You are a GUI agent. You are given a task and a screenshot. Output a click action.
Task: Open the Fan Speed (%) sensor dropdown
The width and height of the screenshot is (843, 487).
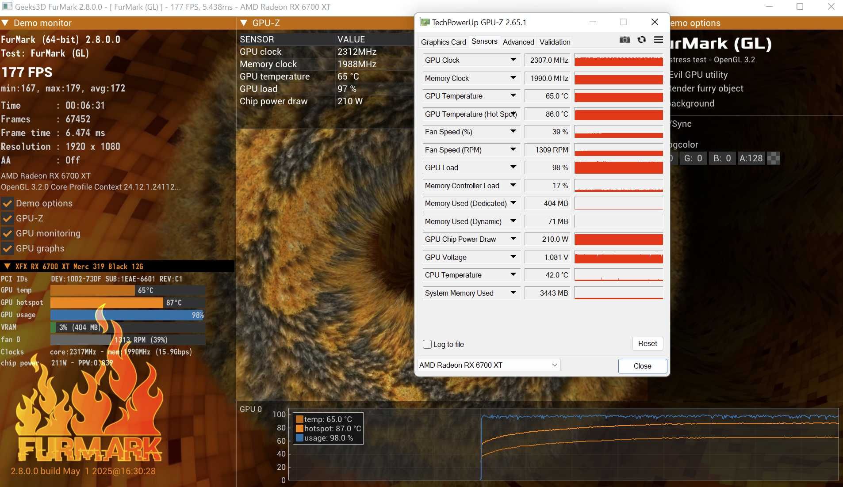click(x=513, y=132)
